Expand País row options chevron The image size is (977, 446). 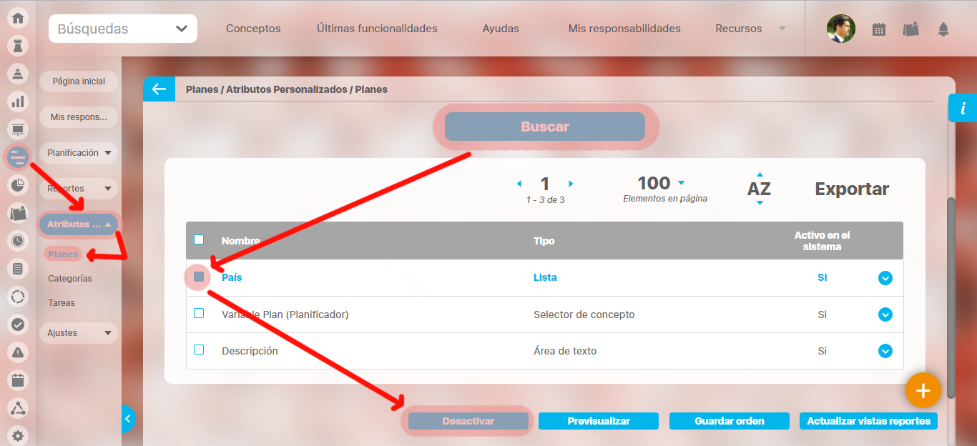[885, 278]
